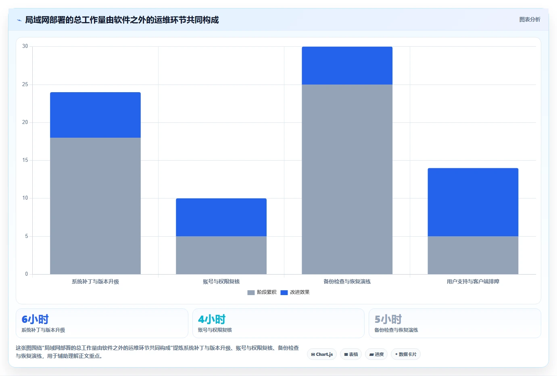Image resolution: width=557 pixels, height=376 pixels.
Task: Click the 系统补丁与版本升级 caption under 6小时
Action: 43,330
